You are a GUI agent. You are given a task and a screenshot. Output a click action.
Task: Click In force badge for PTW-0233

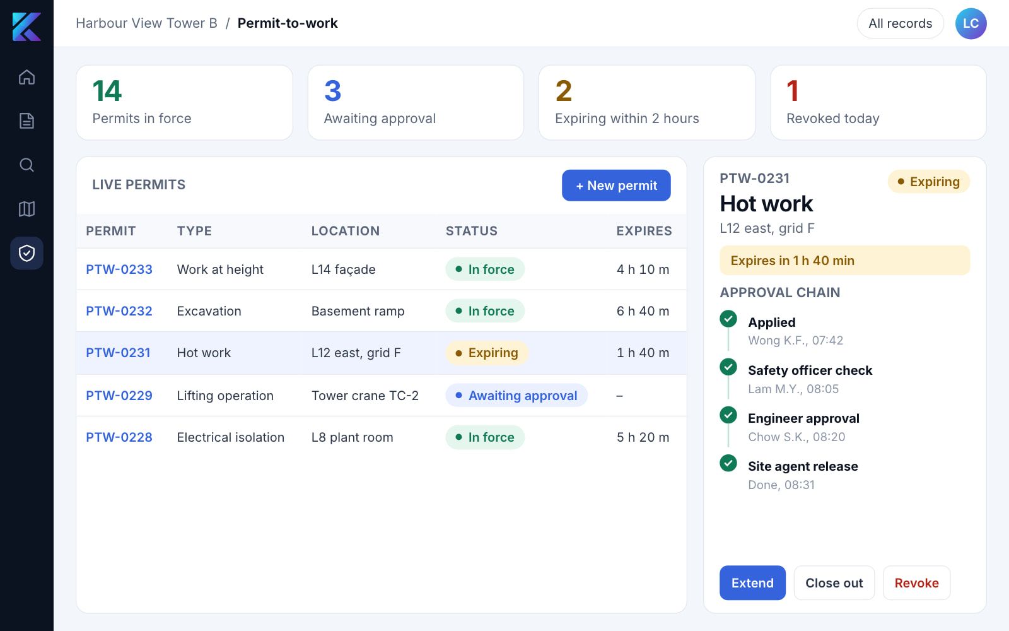tap(485, 269)
